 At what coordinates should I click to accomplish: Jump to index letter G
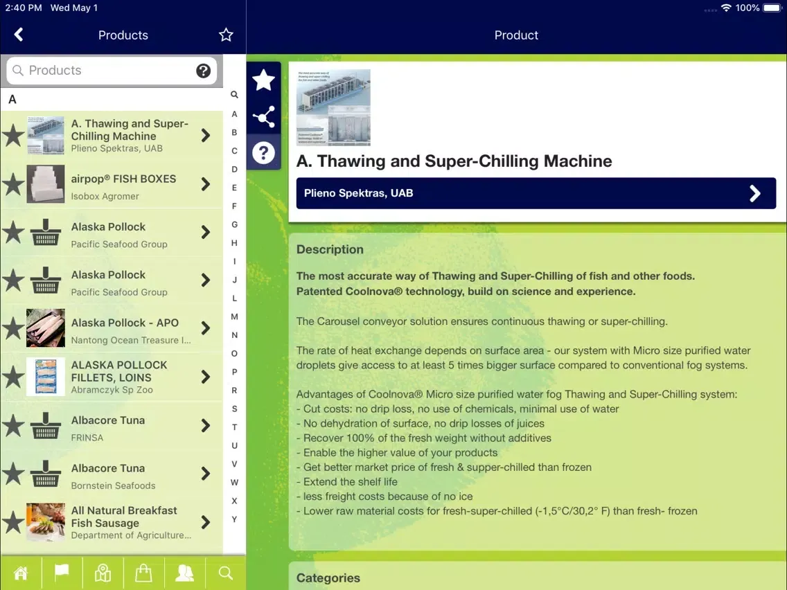point(234,225)
